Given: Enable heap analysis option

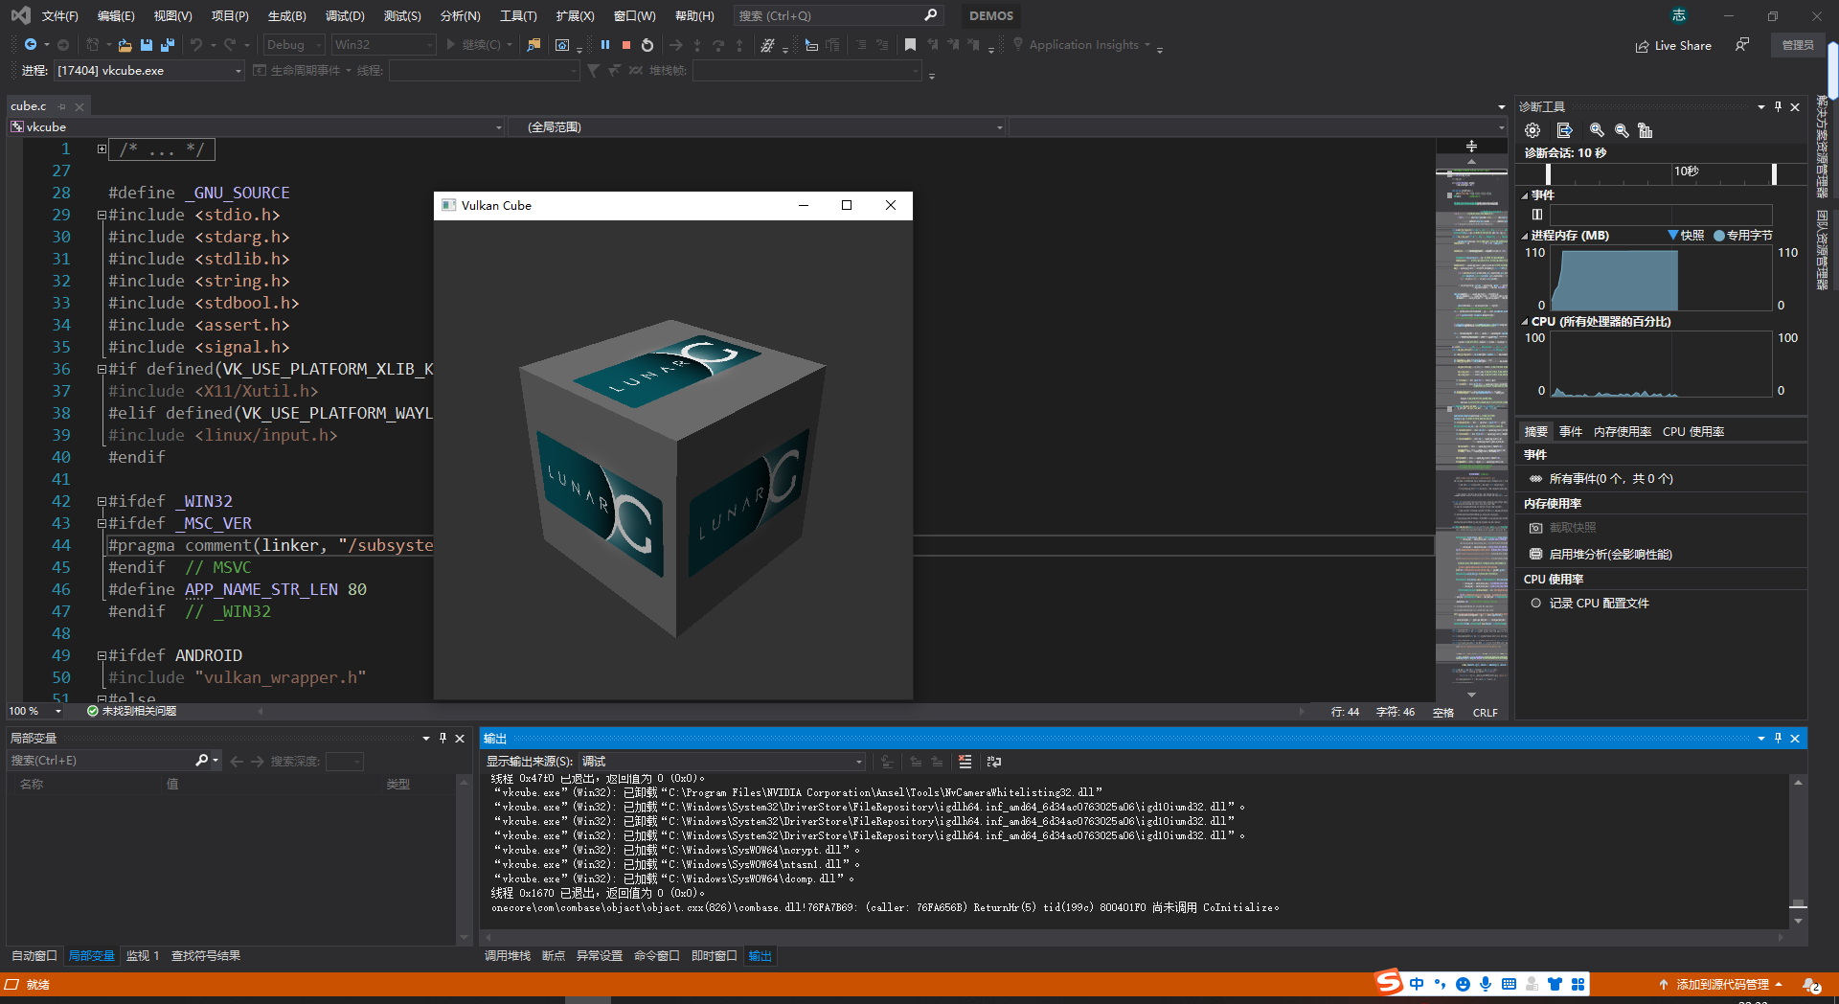Looking at the screenshot, I should tap(1610, 555).
